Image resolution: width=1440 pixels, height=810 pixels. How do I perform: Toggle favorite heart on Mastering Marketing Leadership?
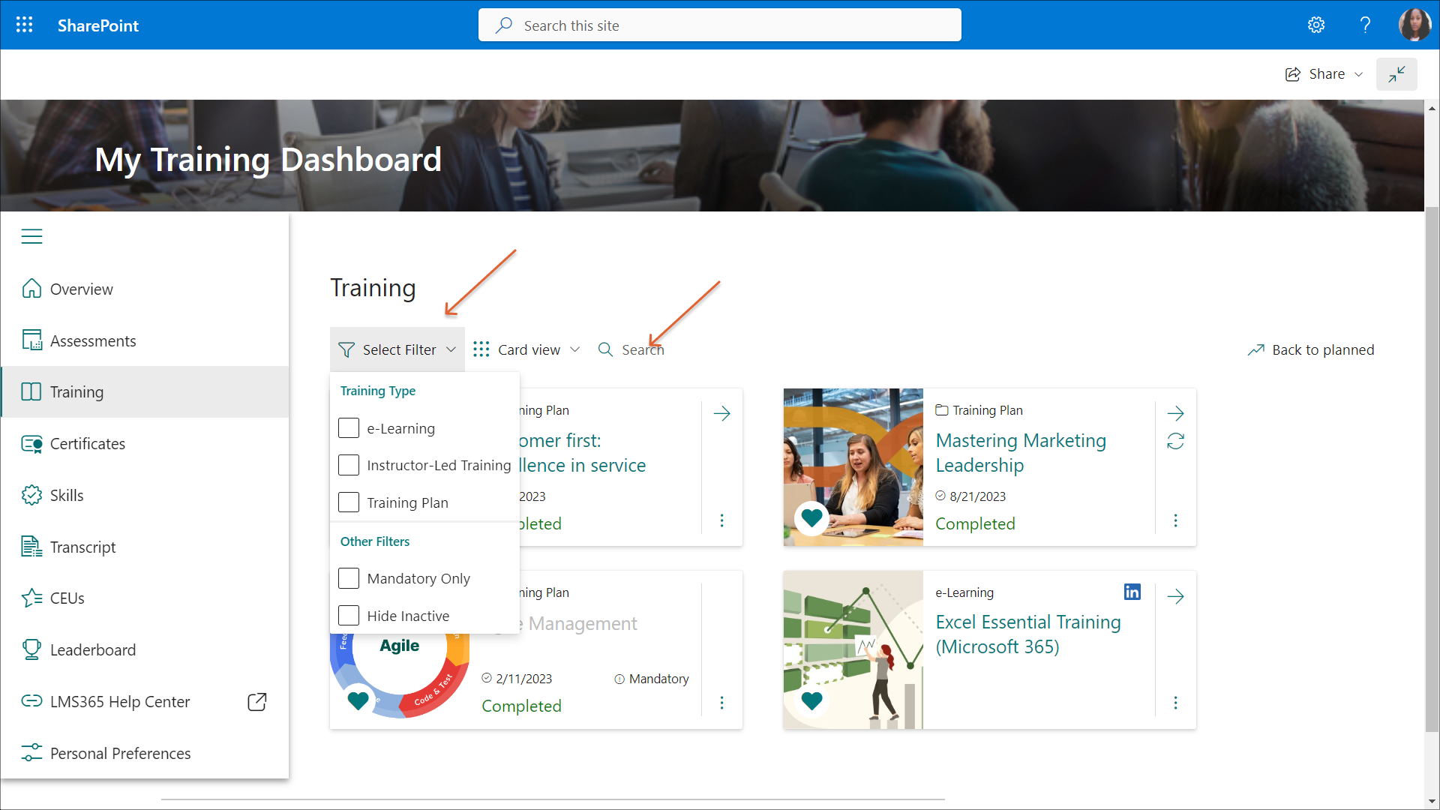tap(811, 517)
